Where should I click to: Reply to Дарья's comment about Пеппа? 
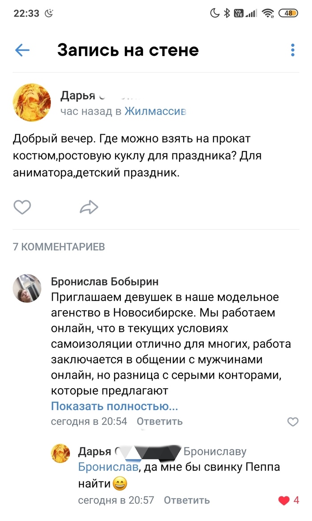[187, 500]
